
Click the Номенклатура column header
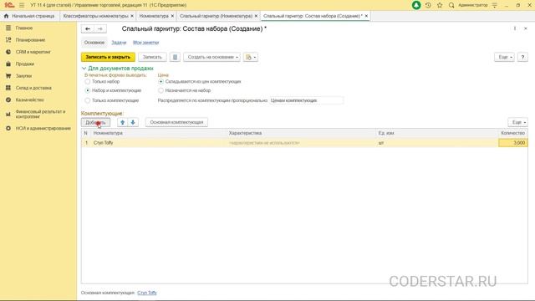[160, 133]
